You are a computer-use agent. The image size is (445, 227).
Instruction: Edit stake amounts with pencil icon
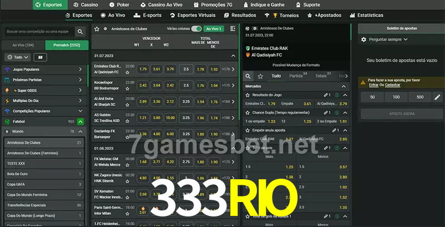437,97
